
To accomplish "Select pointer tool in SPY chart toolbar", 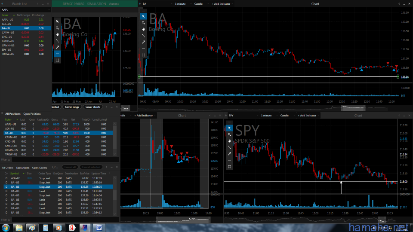I will (229, 128).
